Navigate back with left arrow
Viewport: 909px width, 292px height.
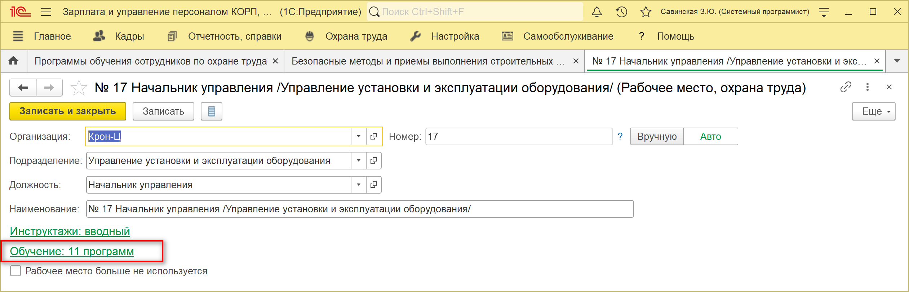23,88
